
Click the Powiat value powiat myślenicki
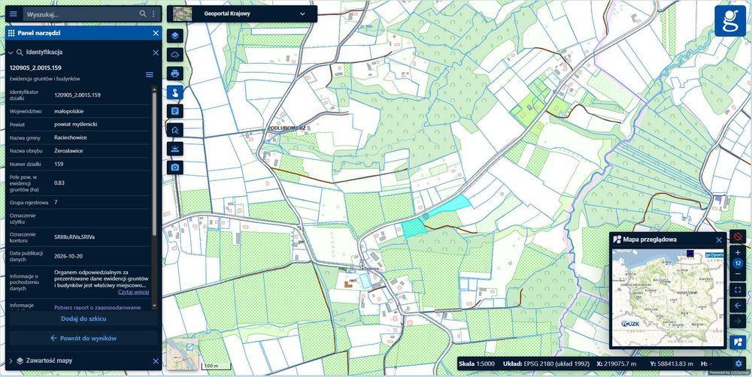tap(77, 125)
